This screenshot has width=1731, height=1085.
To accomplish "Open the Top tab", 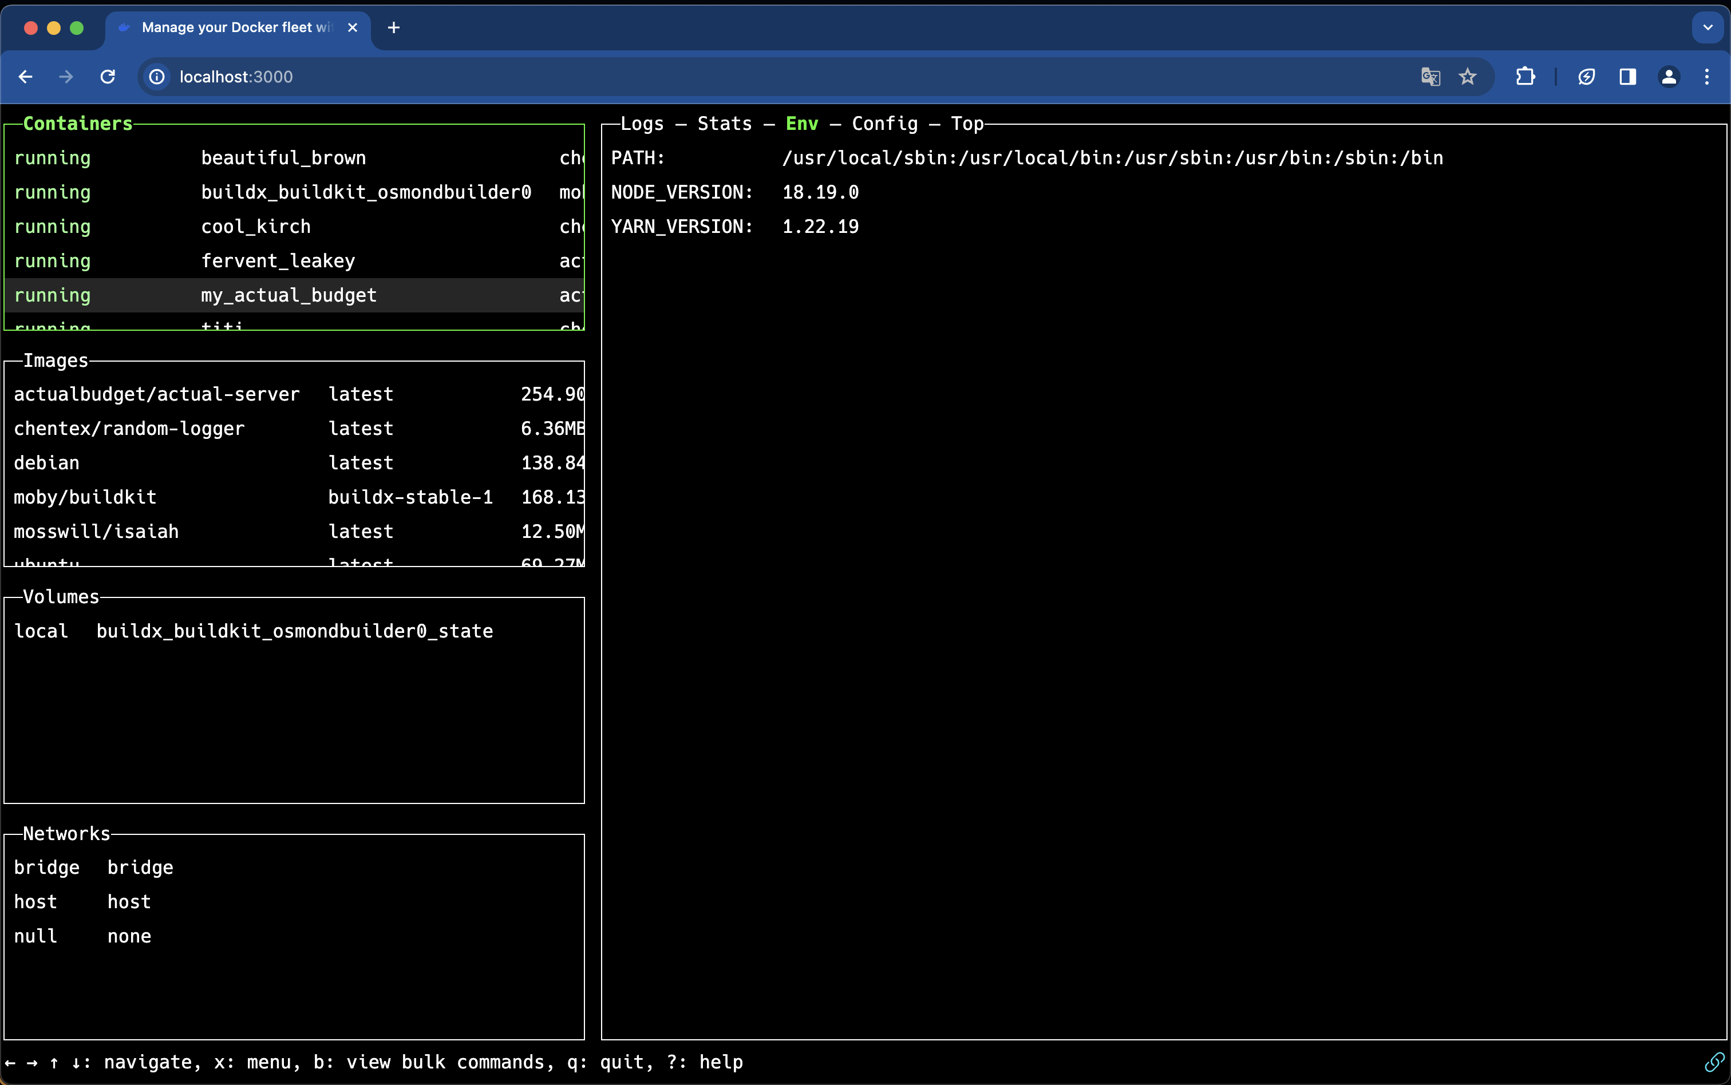I will click(967, 124).
